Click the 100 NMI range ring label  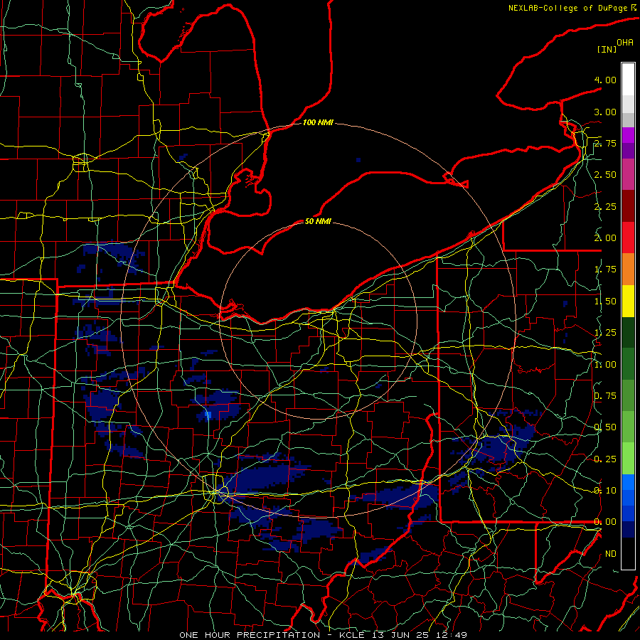coord(318,122)
